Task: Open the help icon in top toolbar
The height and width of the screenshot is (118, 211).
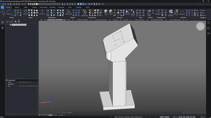Action: point(103,4)
